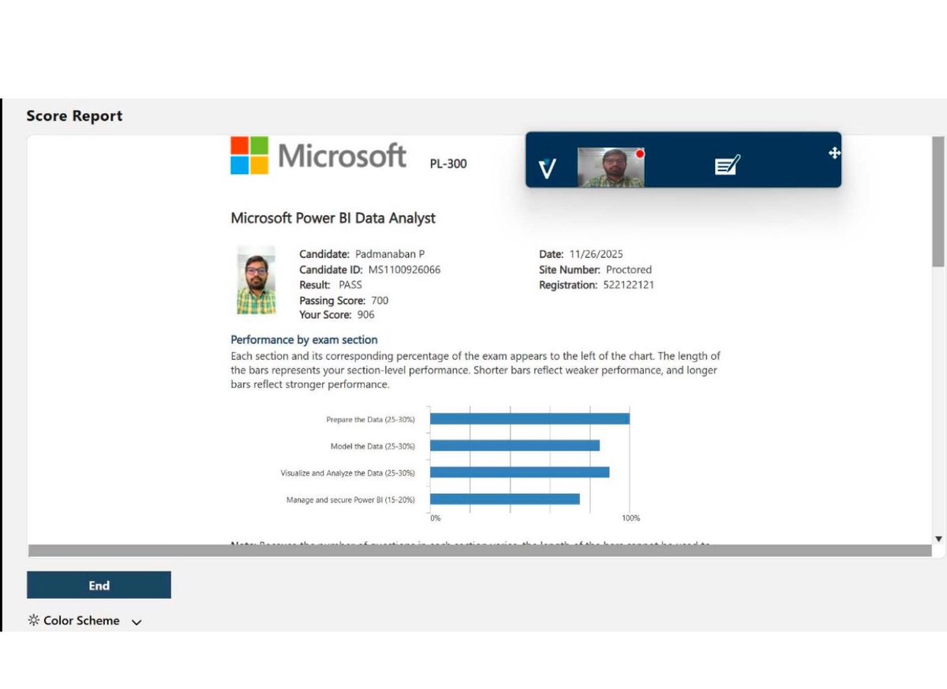Click the move handle on proctoring toolbar

click(x=834, y=153)
